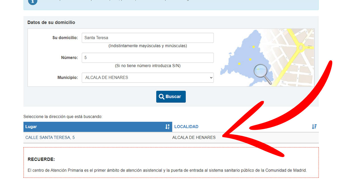Viewport: 342px width, 179px height.
Task: Click the leftmost yellow dot on Madrid map
Action: (x=239, y=63)
